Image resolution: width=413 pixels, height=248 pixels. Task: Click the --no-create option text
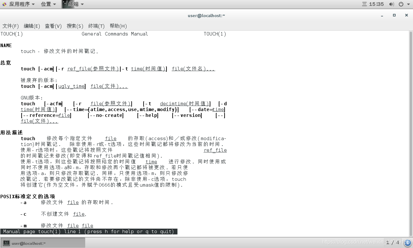tap(106, 115)
